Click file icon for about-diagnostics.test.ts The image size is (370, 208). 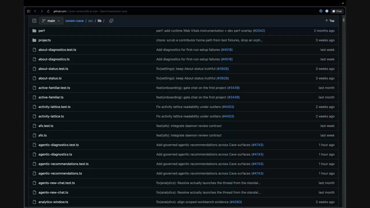[x=34, y=50]
